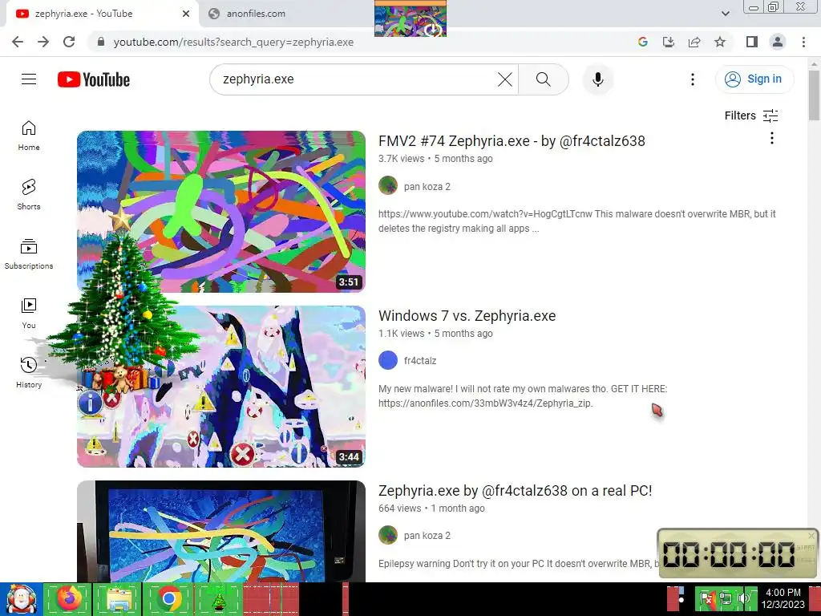Screen dimensions: 821x616
Task: Open FMV2 #74 Zephyria.exe video title
Action: coord(512,141)
